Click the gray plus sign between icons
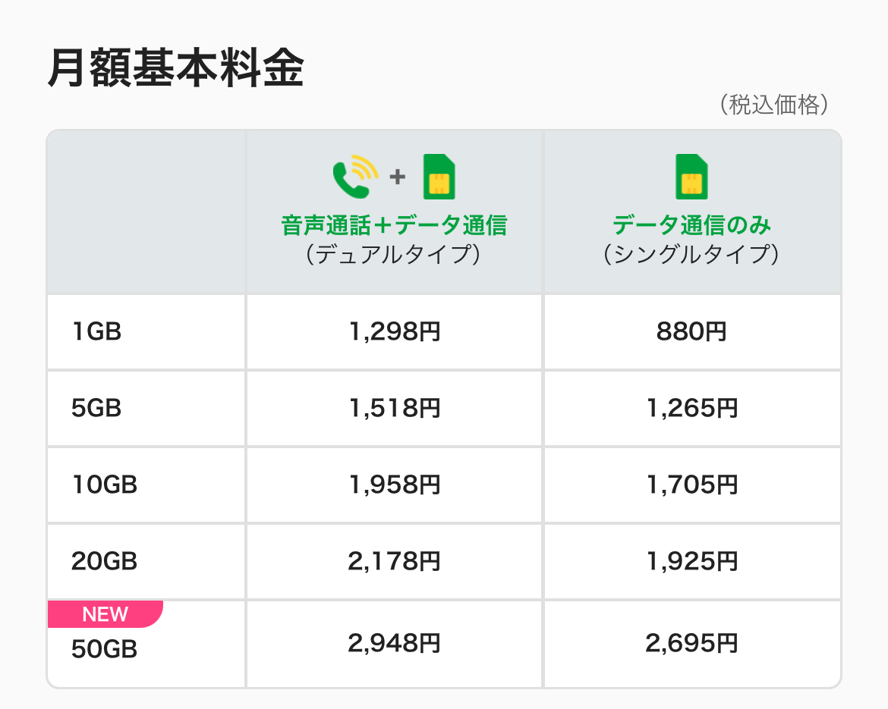 click(x=398, y=177)
